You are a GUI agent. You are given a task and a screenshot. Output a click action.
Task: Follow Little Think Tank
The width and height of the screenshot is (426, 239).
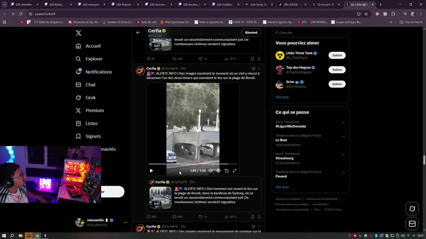[337, 55]
